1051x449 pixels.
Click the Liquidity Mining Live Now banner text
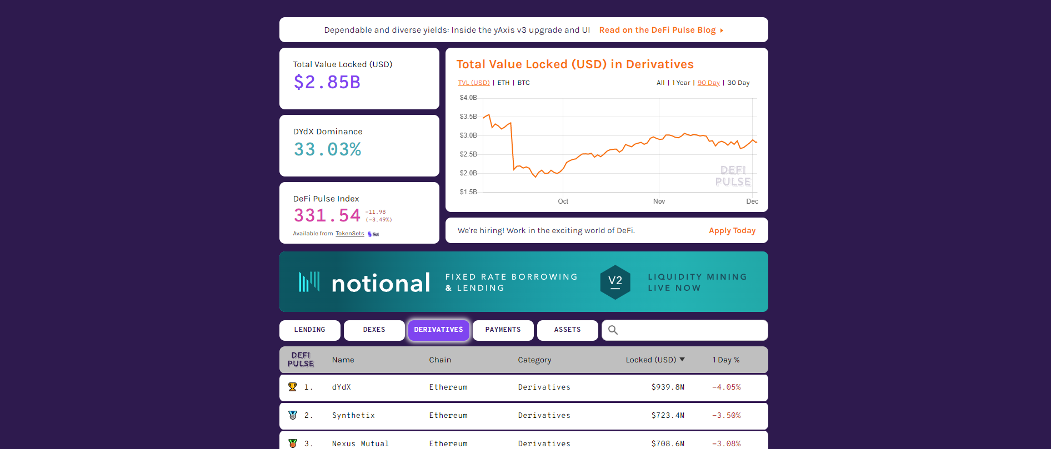697,282
